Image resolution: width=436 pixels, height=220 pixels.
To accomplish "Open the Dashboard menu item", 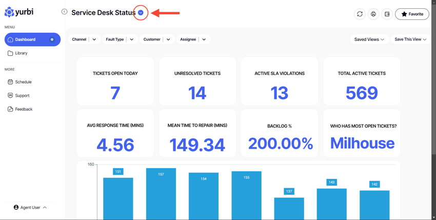I will pos(32,39).
